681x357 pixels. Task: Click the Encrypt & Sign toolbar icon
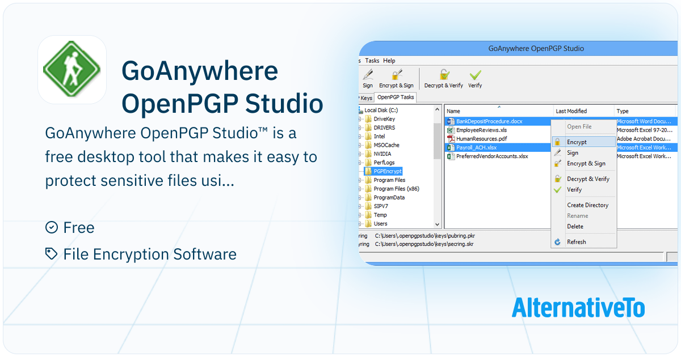[x=397, y=75]
